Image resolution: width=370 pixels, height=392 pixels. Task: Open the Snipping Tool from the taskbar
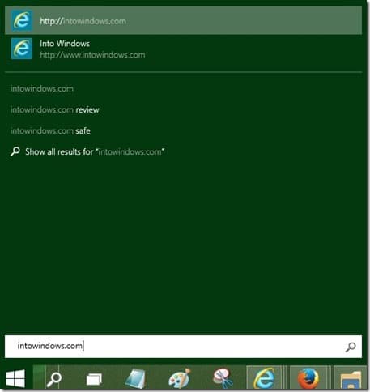(x=223, y=378)
